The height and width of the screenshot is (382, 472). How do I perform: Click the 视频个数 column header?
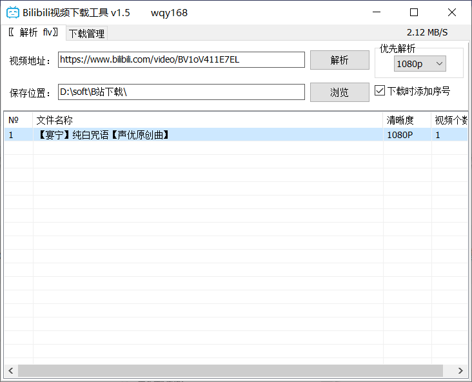coord(449,120)
